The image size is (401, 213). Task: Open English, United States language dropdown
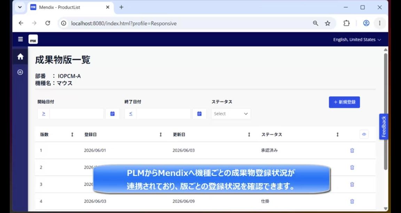[357, 40]
